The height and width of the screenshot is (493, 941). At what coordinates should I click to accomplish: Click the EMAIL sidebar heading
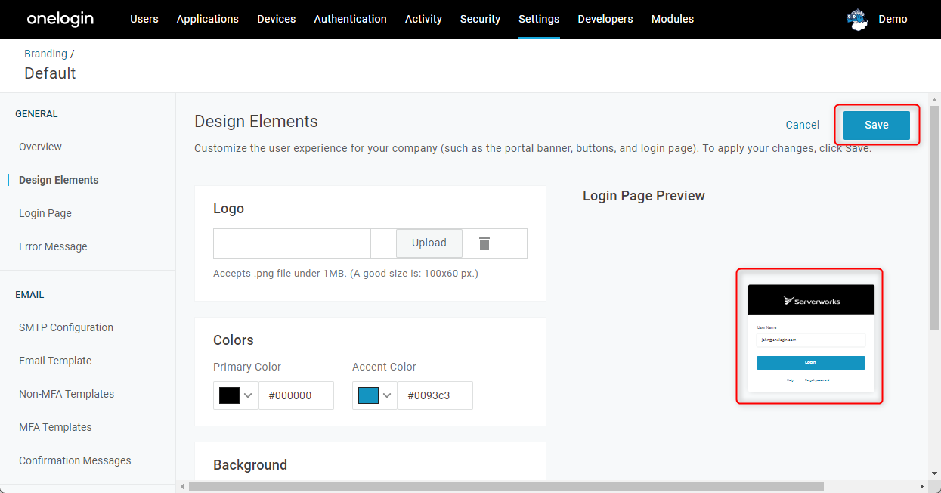click(x=29, y=295)
